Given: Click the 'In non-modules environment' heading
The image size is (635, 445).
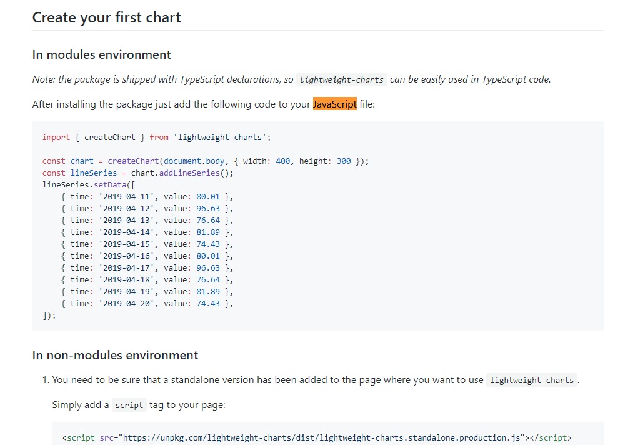Looking at the screenshot, I should (x=115, y=355).
